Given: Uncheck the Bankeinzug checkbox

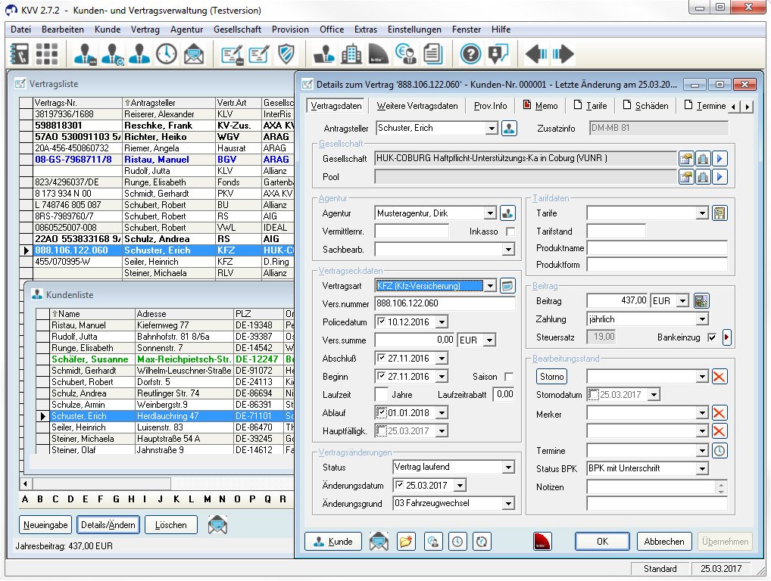Looking at the screenshot, I should (x=711, y=337).
